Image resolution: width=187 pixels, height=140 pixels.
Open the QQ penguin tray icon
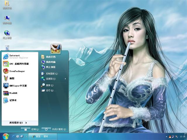[x=170, y=137]
